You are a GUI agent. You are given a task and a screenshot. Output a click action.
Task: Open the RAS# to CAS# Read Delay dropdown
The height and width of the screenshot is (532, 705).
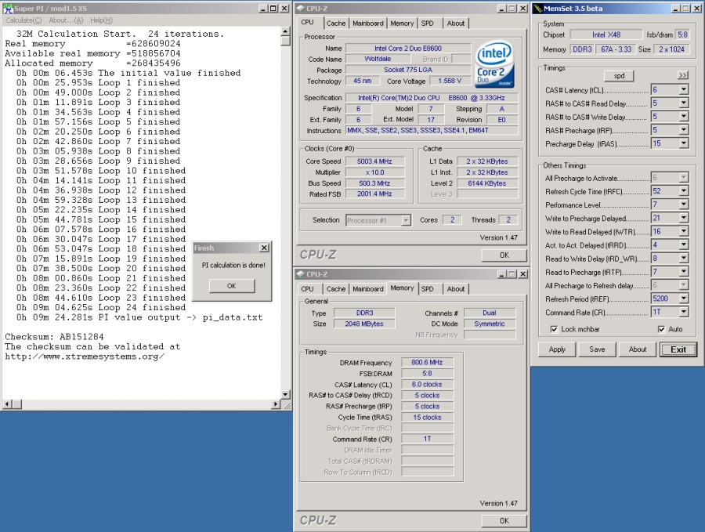coord(683,103)
